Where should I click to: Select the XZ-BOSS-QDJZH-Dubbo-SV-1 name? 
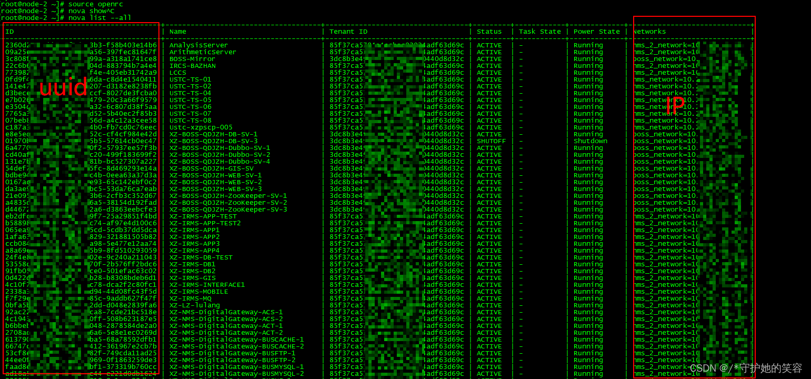[x=220, y=148]
